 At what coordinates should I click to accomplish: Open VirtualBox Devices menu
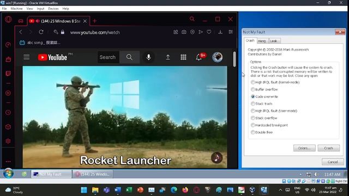pos(53,9)
